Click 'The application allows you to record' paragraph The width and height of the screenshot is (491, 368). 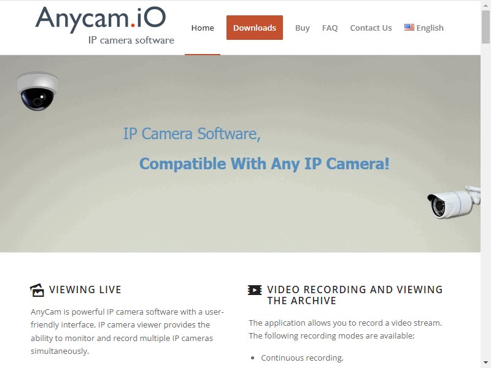[346, 329]
